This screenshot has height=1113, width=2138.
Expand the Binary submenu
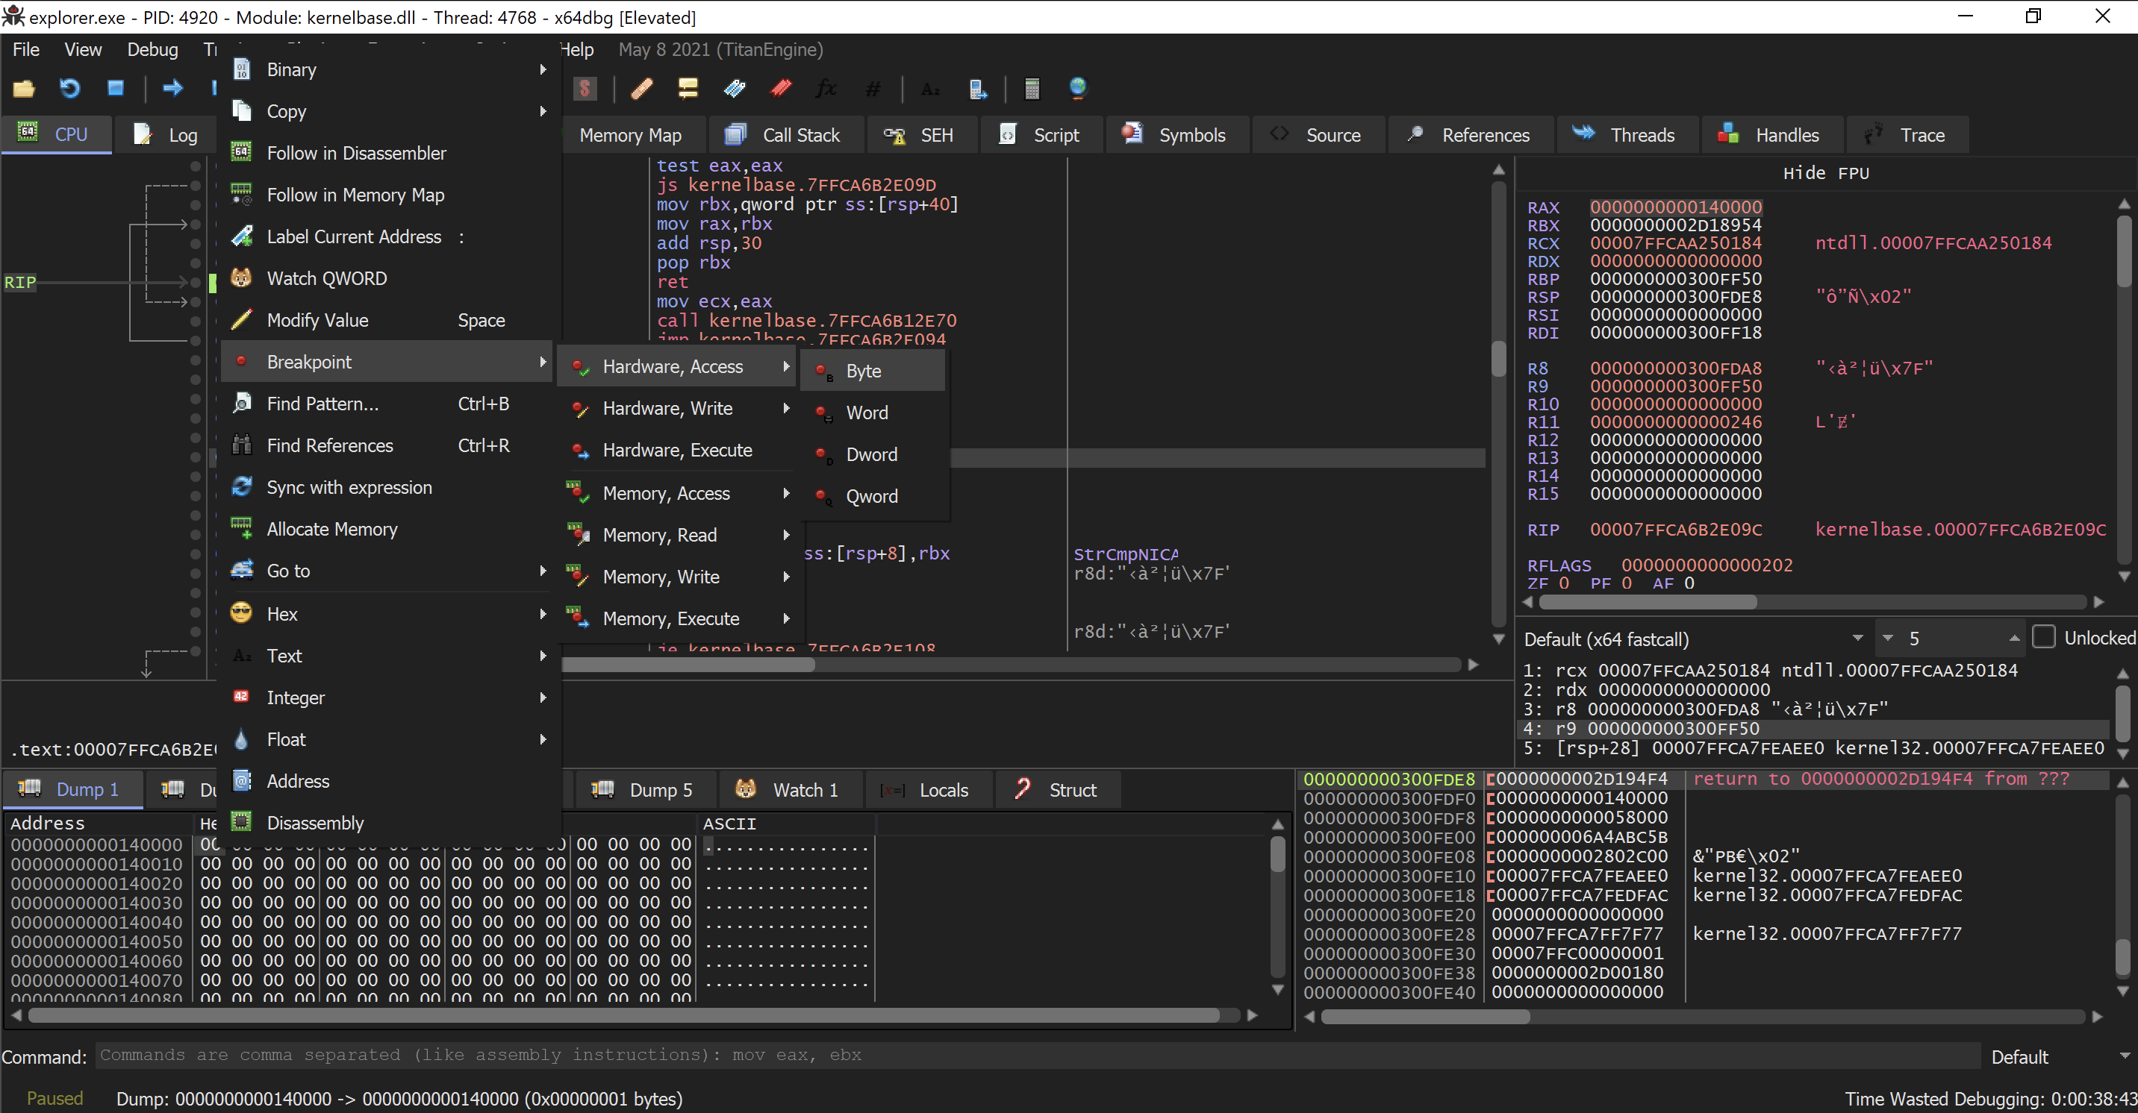[x=388, y=69]
